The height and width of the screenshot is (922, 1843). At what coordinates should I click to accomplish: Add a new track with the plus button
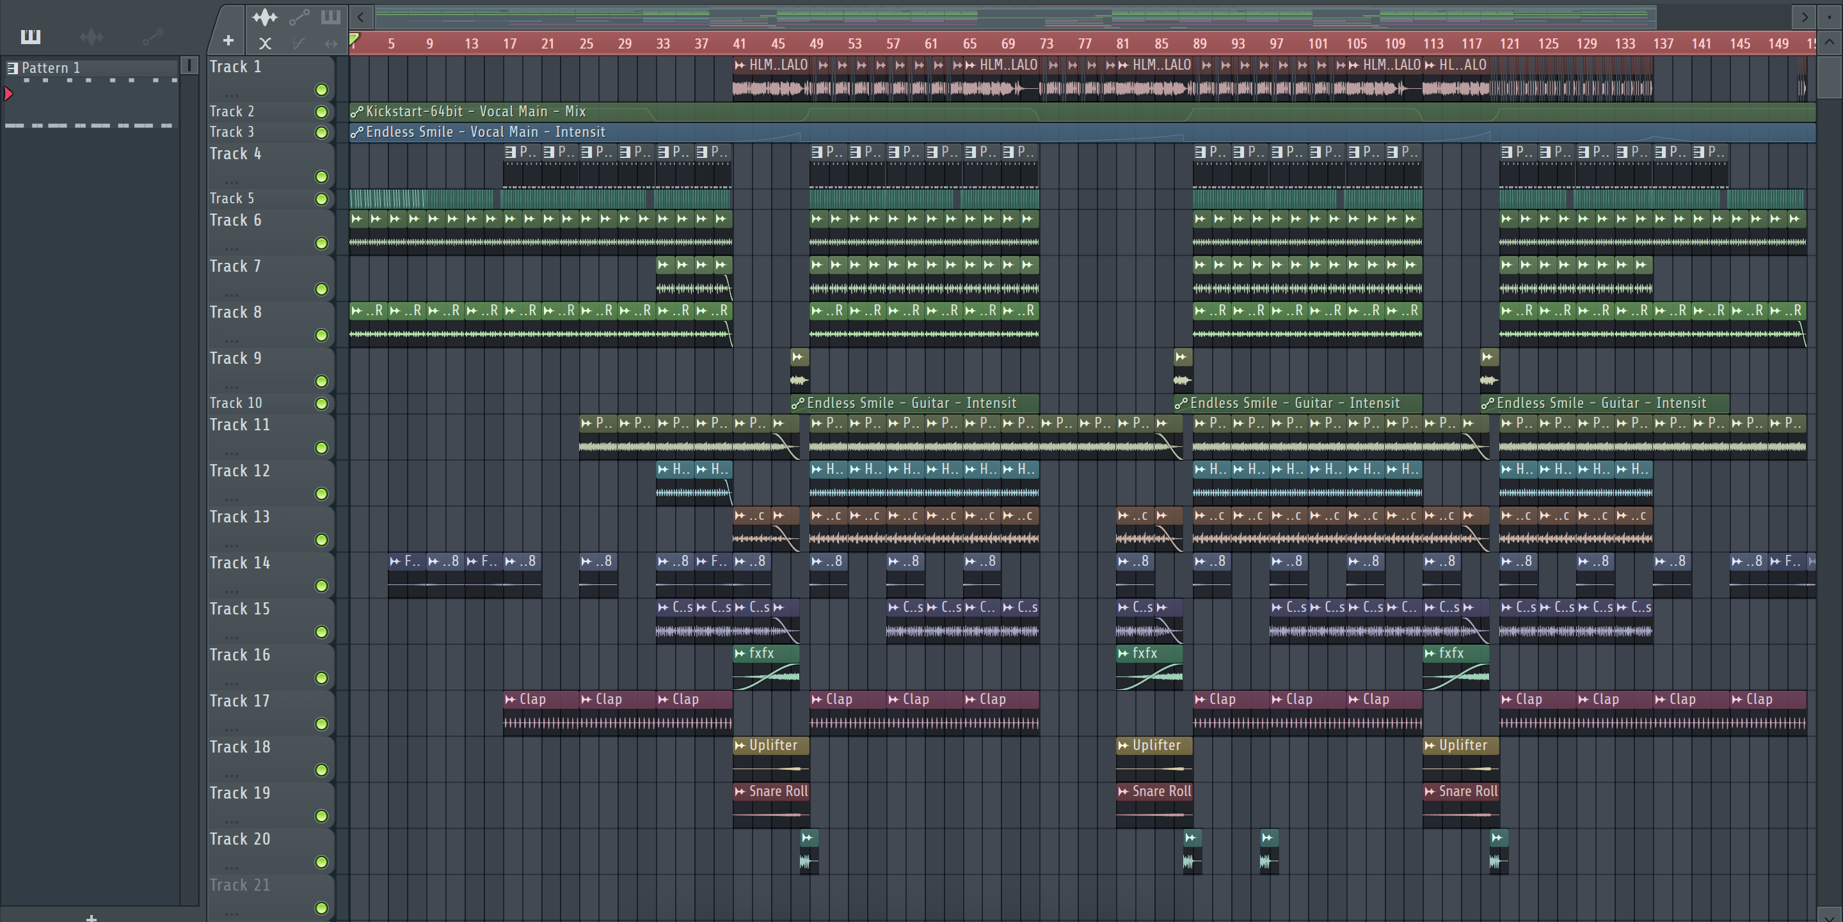(x=228, y=42)
